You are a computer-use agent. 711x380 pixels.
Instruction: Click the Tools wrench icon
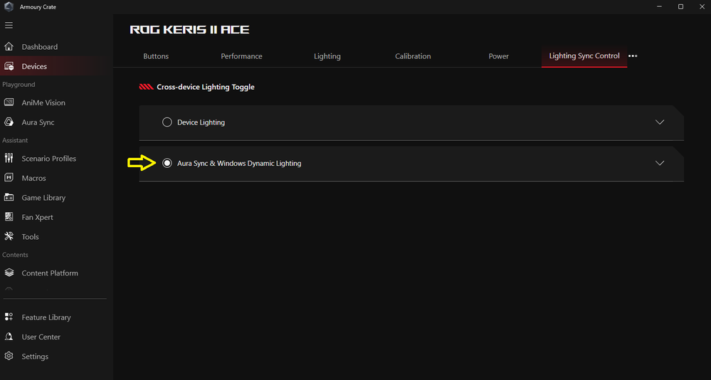pyautogui.click(x=9, y=236)
